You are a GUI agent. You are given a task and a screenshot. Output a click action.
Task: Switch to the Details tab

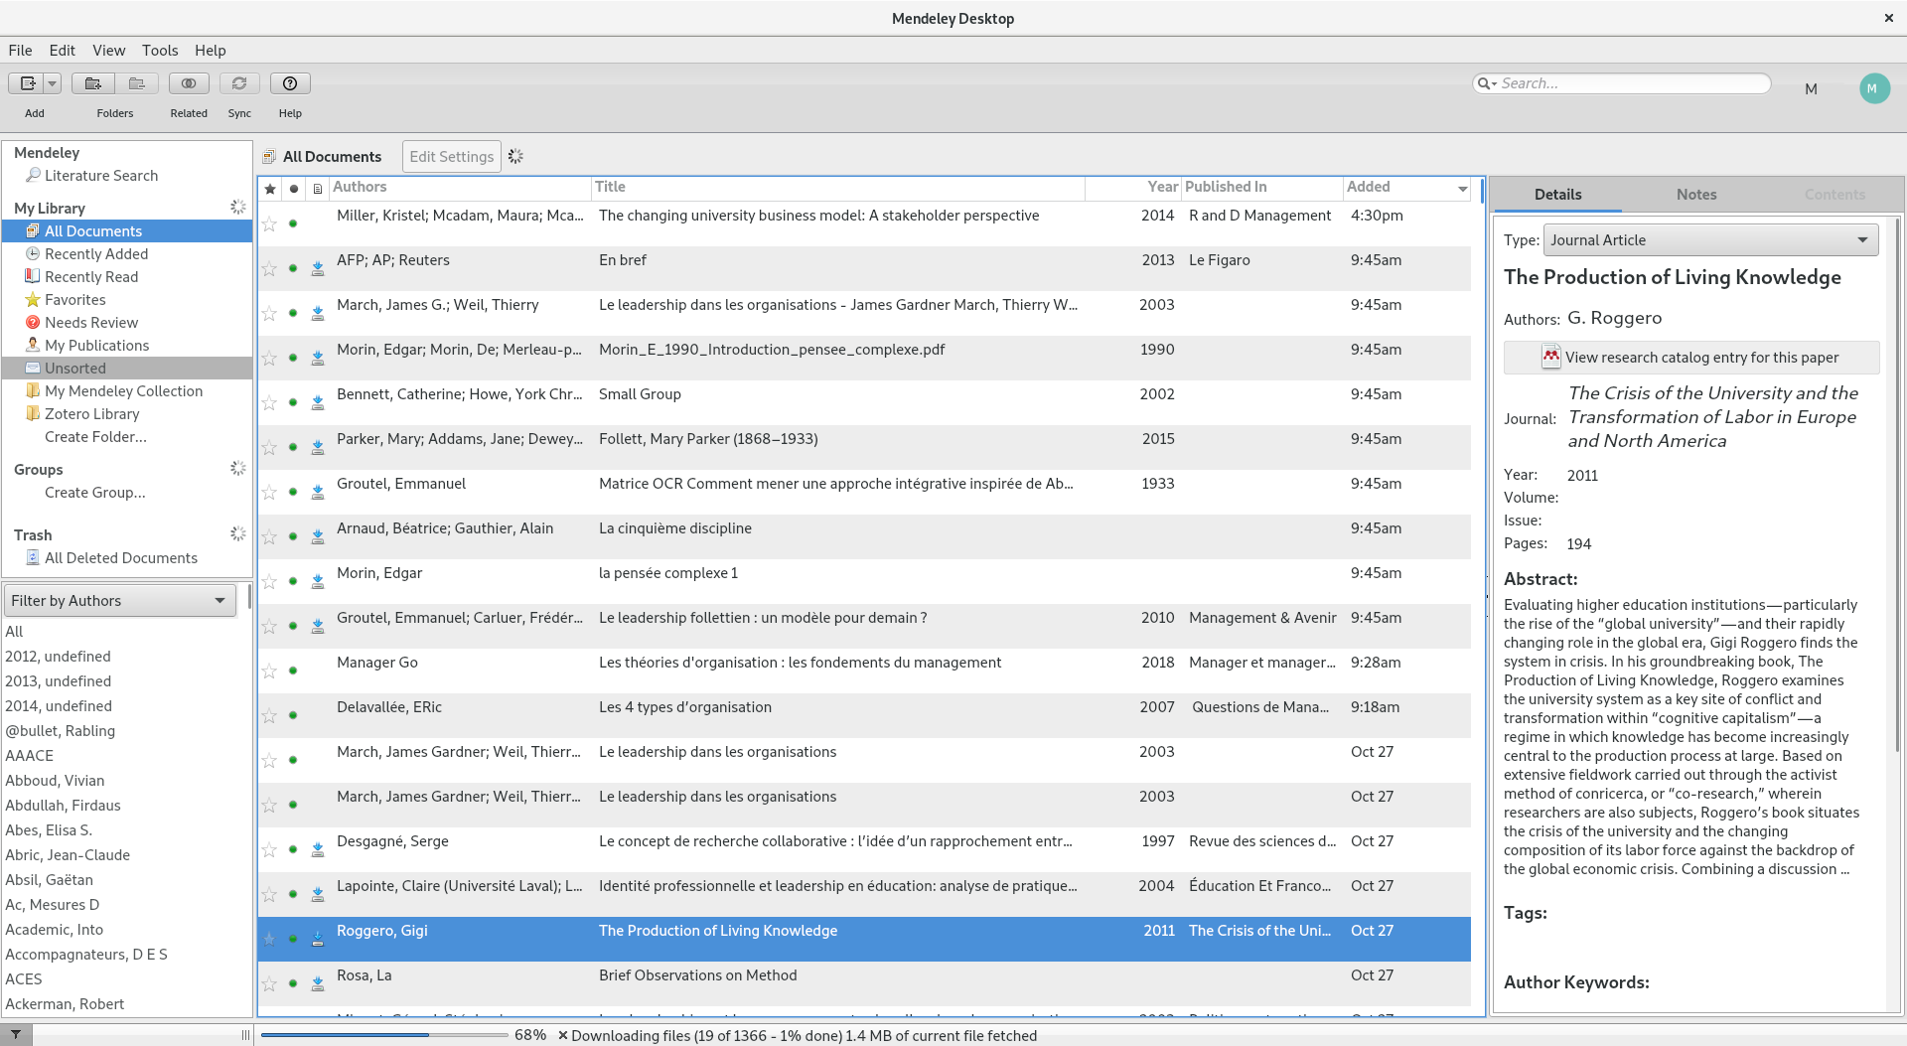pyautogui.click(x=1557, y=195)
